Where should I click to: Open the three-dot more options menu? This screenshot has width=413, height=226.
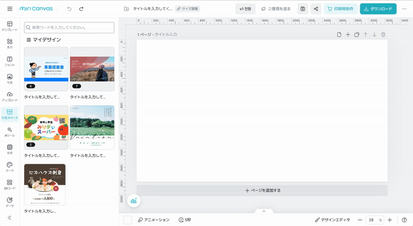click(404, 9)
